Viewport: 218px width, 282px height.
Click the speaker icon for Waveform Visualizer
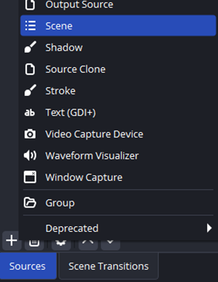(x=30, y=156)
